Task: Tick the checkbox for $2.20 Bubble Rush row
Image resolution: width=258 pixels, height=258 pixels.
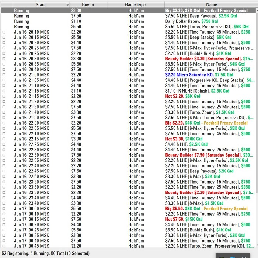Action: tap(4, 53)
